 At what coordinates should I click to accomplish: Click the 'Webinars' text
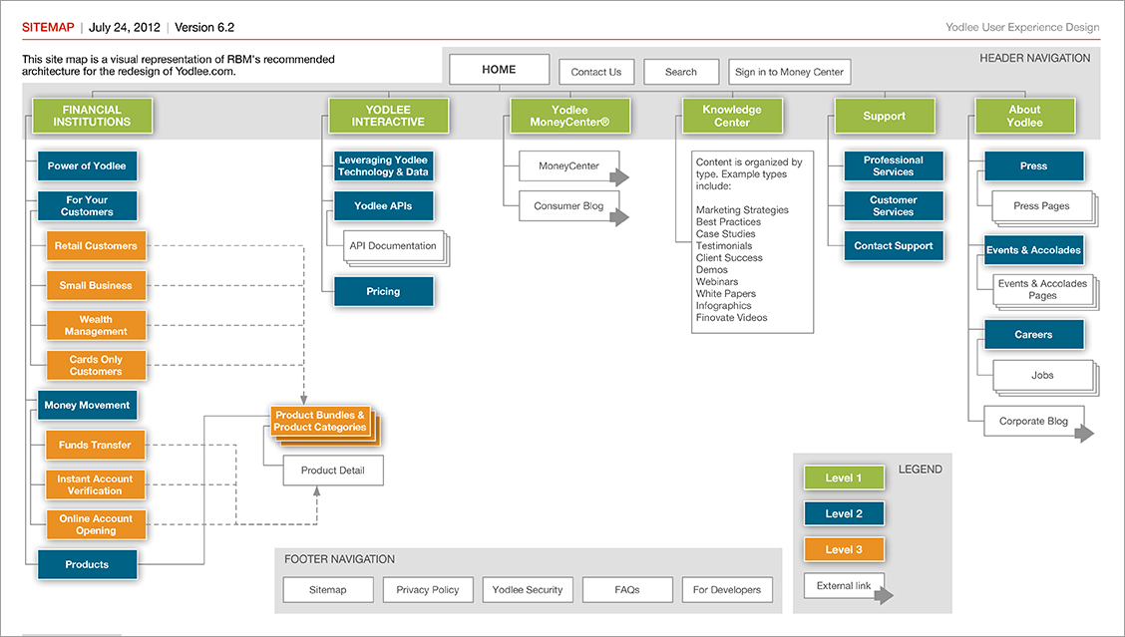[x=717, y=282]
